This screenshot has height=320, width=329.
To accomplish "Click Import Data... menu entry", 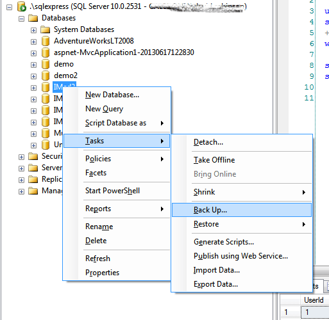I will 242,270.
